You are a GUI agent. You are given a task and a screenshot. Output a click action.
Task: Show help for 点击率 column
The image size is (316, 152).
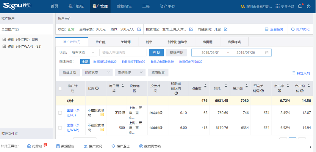coord(279,91)
